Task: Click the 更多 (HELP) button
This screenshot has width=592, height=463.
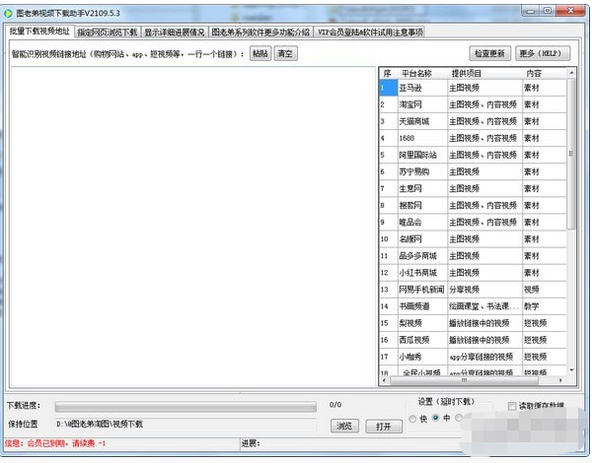Action: (x=543, y=53)
